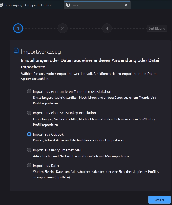Choose Import aus einer SeaMonkey-Installation option
Image resolution: width=172 pixels, height=205 pixels.
coord(29,113)
